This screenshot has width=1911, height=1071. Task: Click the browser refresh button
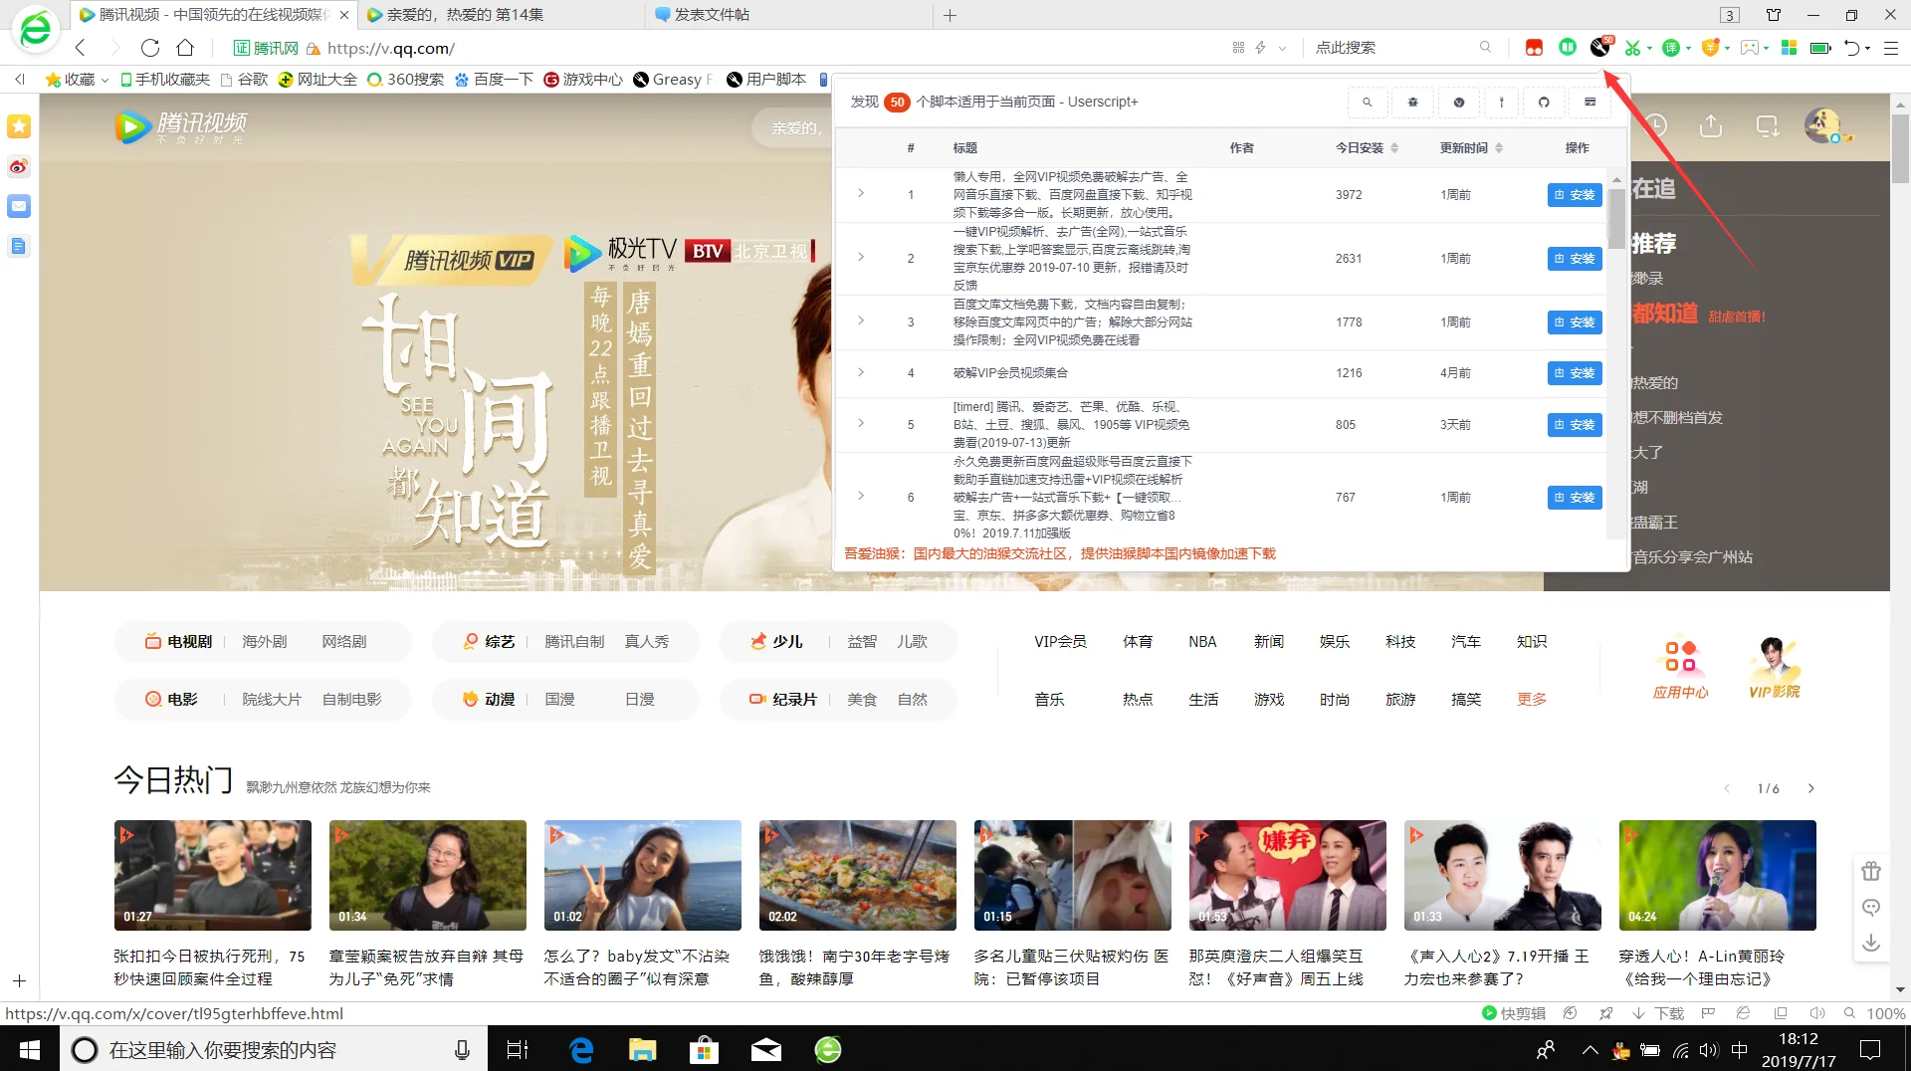tap(150, 47)
